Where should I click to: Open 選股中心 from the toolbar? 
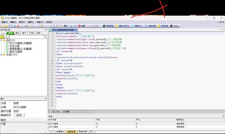(x=137, y=26)
